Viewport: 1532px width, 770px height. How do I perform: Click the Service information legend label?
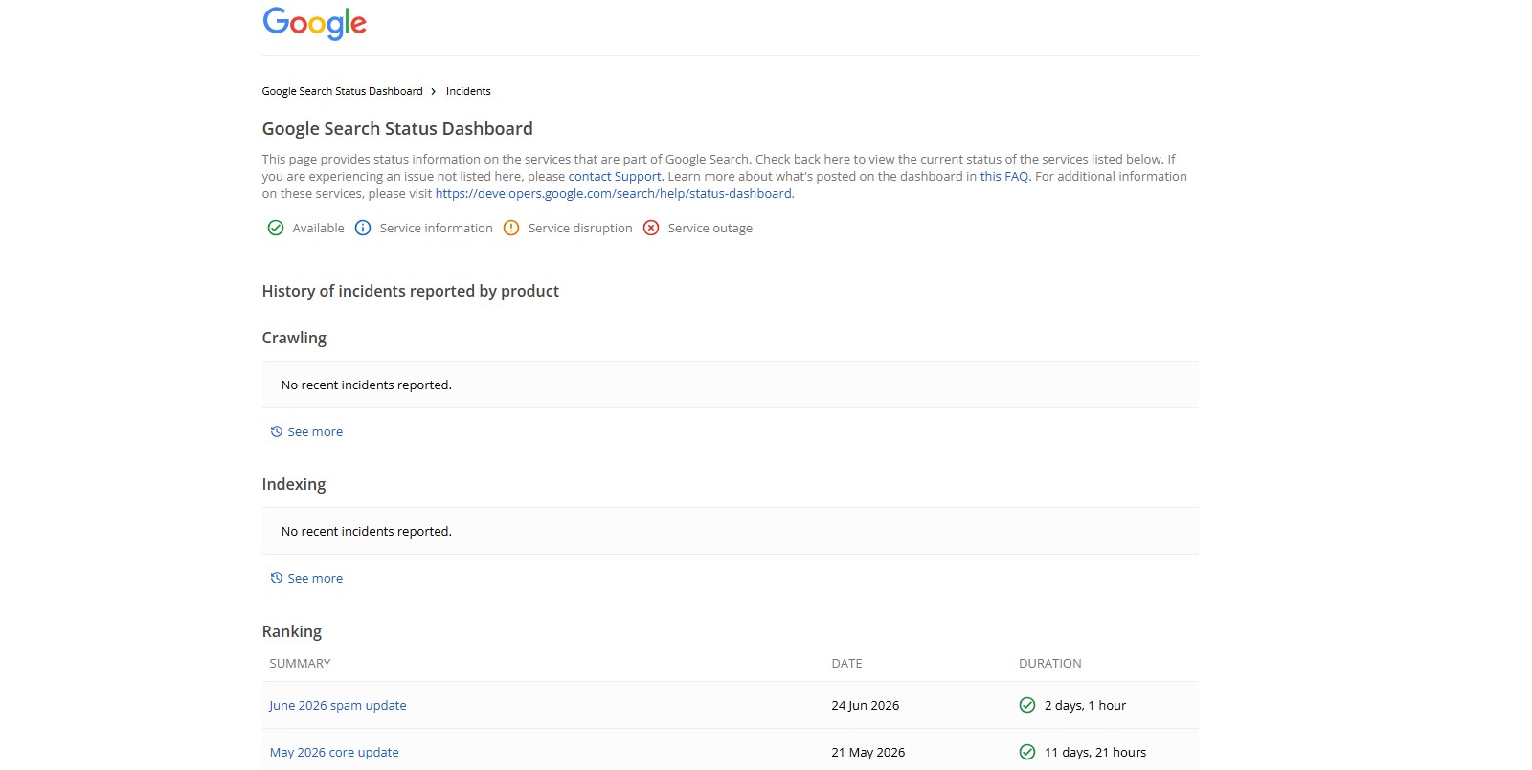(436, 228)
